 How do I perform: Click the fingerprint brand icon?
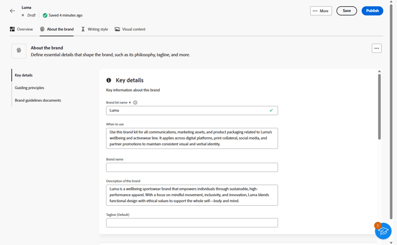point(19,51)
